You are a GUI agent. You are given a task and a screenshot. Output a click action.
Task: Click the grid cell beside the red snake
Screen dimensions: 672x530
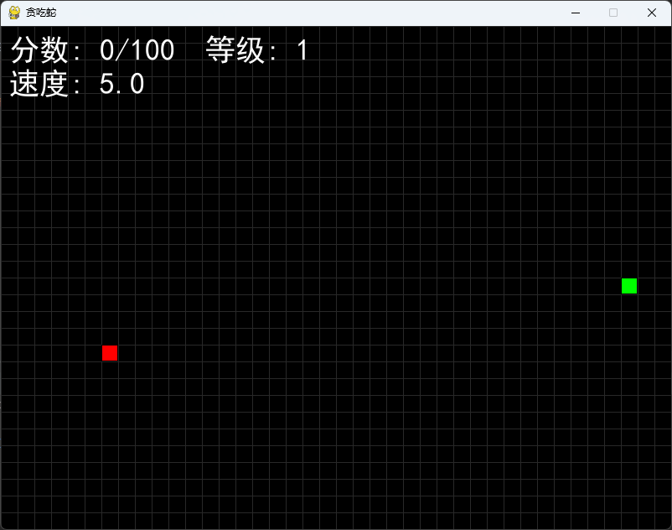click(x=126, y=353)
